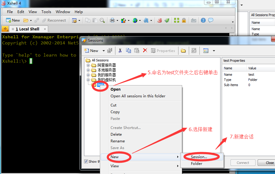Open the session properties icon in Xshell toolbar
Image resolution: width=275 pixels, height=174 pixels.
click(x=74, y=20)
